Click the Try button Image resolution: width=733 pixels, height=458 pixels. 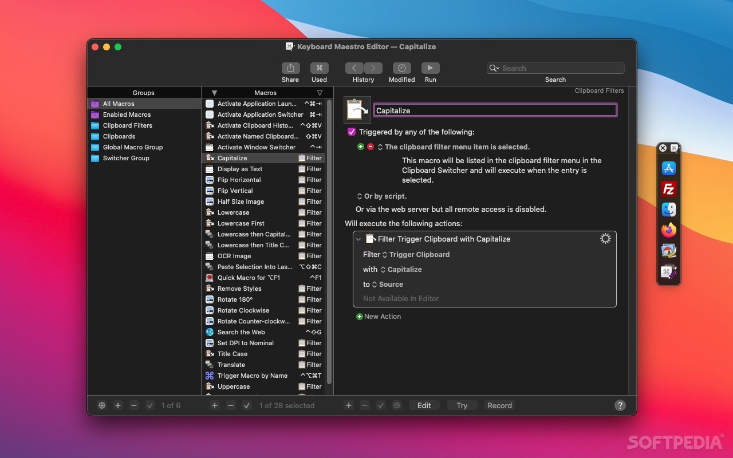coord(462,405)
